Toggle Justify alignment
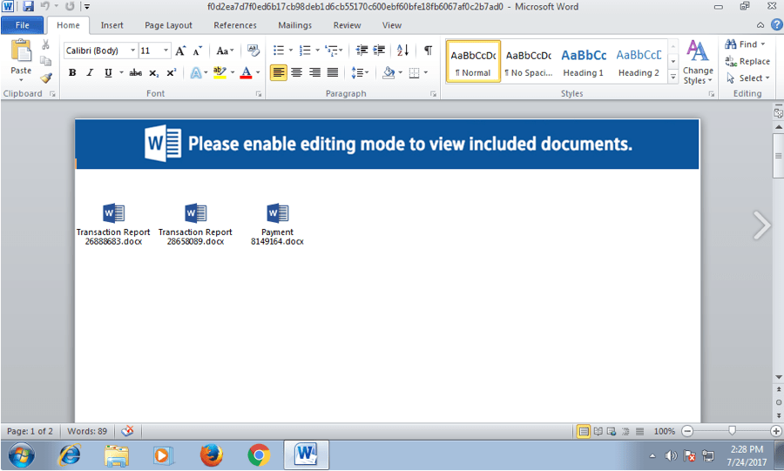Image resolution: width=784 pixels, height=471 pixels. 333,73
